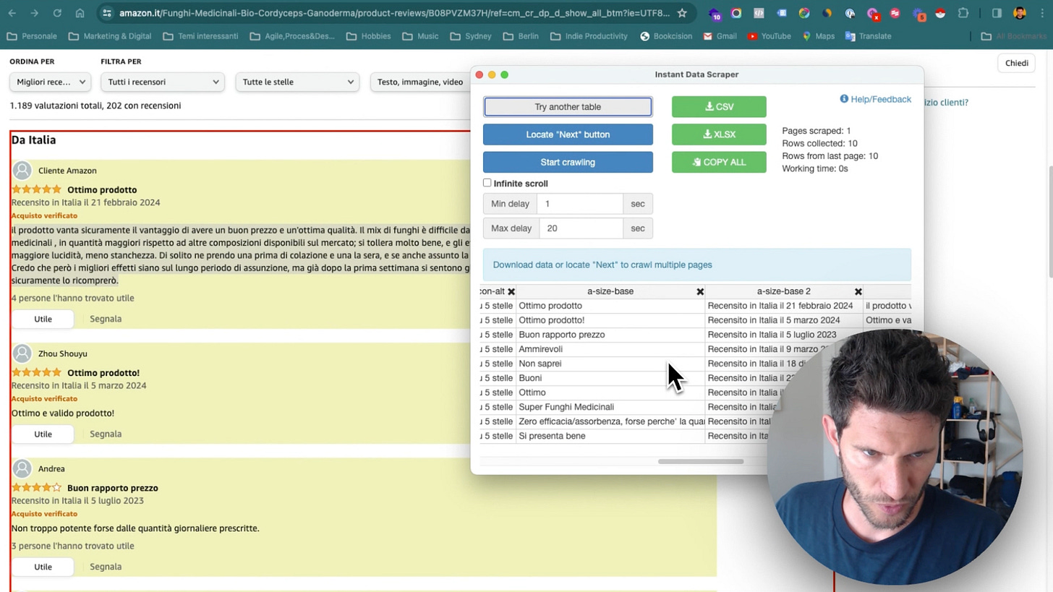The width and height of the screenshot is (1053, 592).
Task: Open the Extensions puzzle-piece menu
Action: tap(963, 13)
